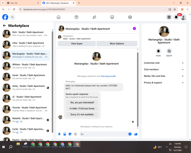
Task: Open Sarah - Studio 1 Bath Apartment chat
Action: [26, 77]
